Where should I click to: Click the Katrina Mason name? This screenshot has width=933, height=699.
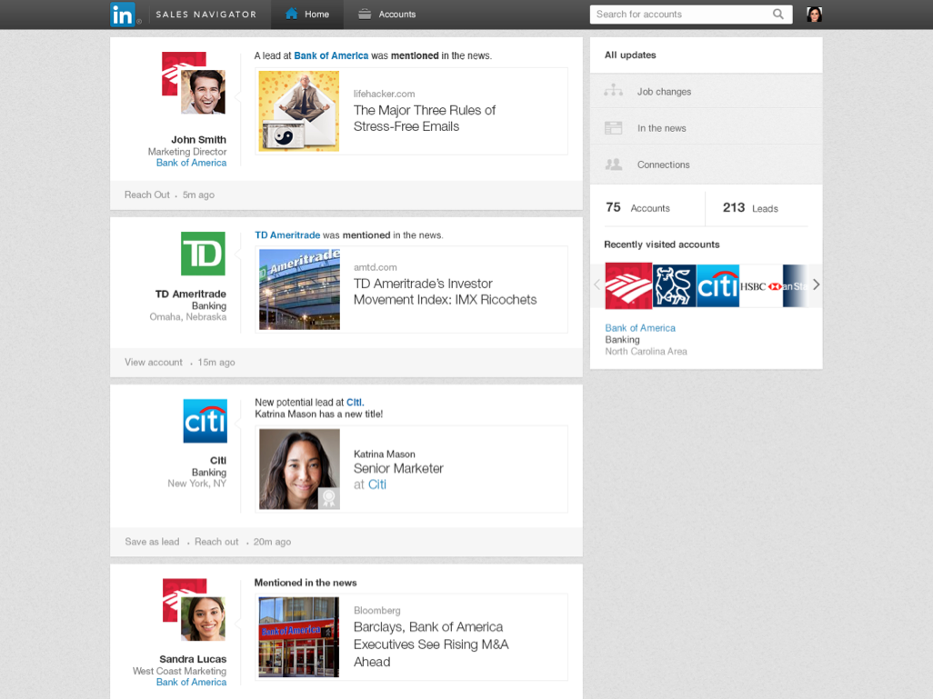(x=385, y=454)
